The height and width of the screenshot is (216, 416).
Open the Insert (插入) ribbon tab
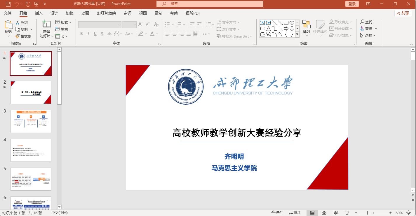[x=39, y=13]
